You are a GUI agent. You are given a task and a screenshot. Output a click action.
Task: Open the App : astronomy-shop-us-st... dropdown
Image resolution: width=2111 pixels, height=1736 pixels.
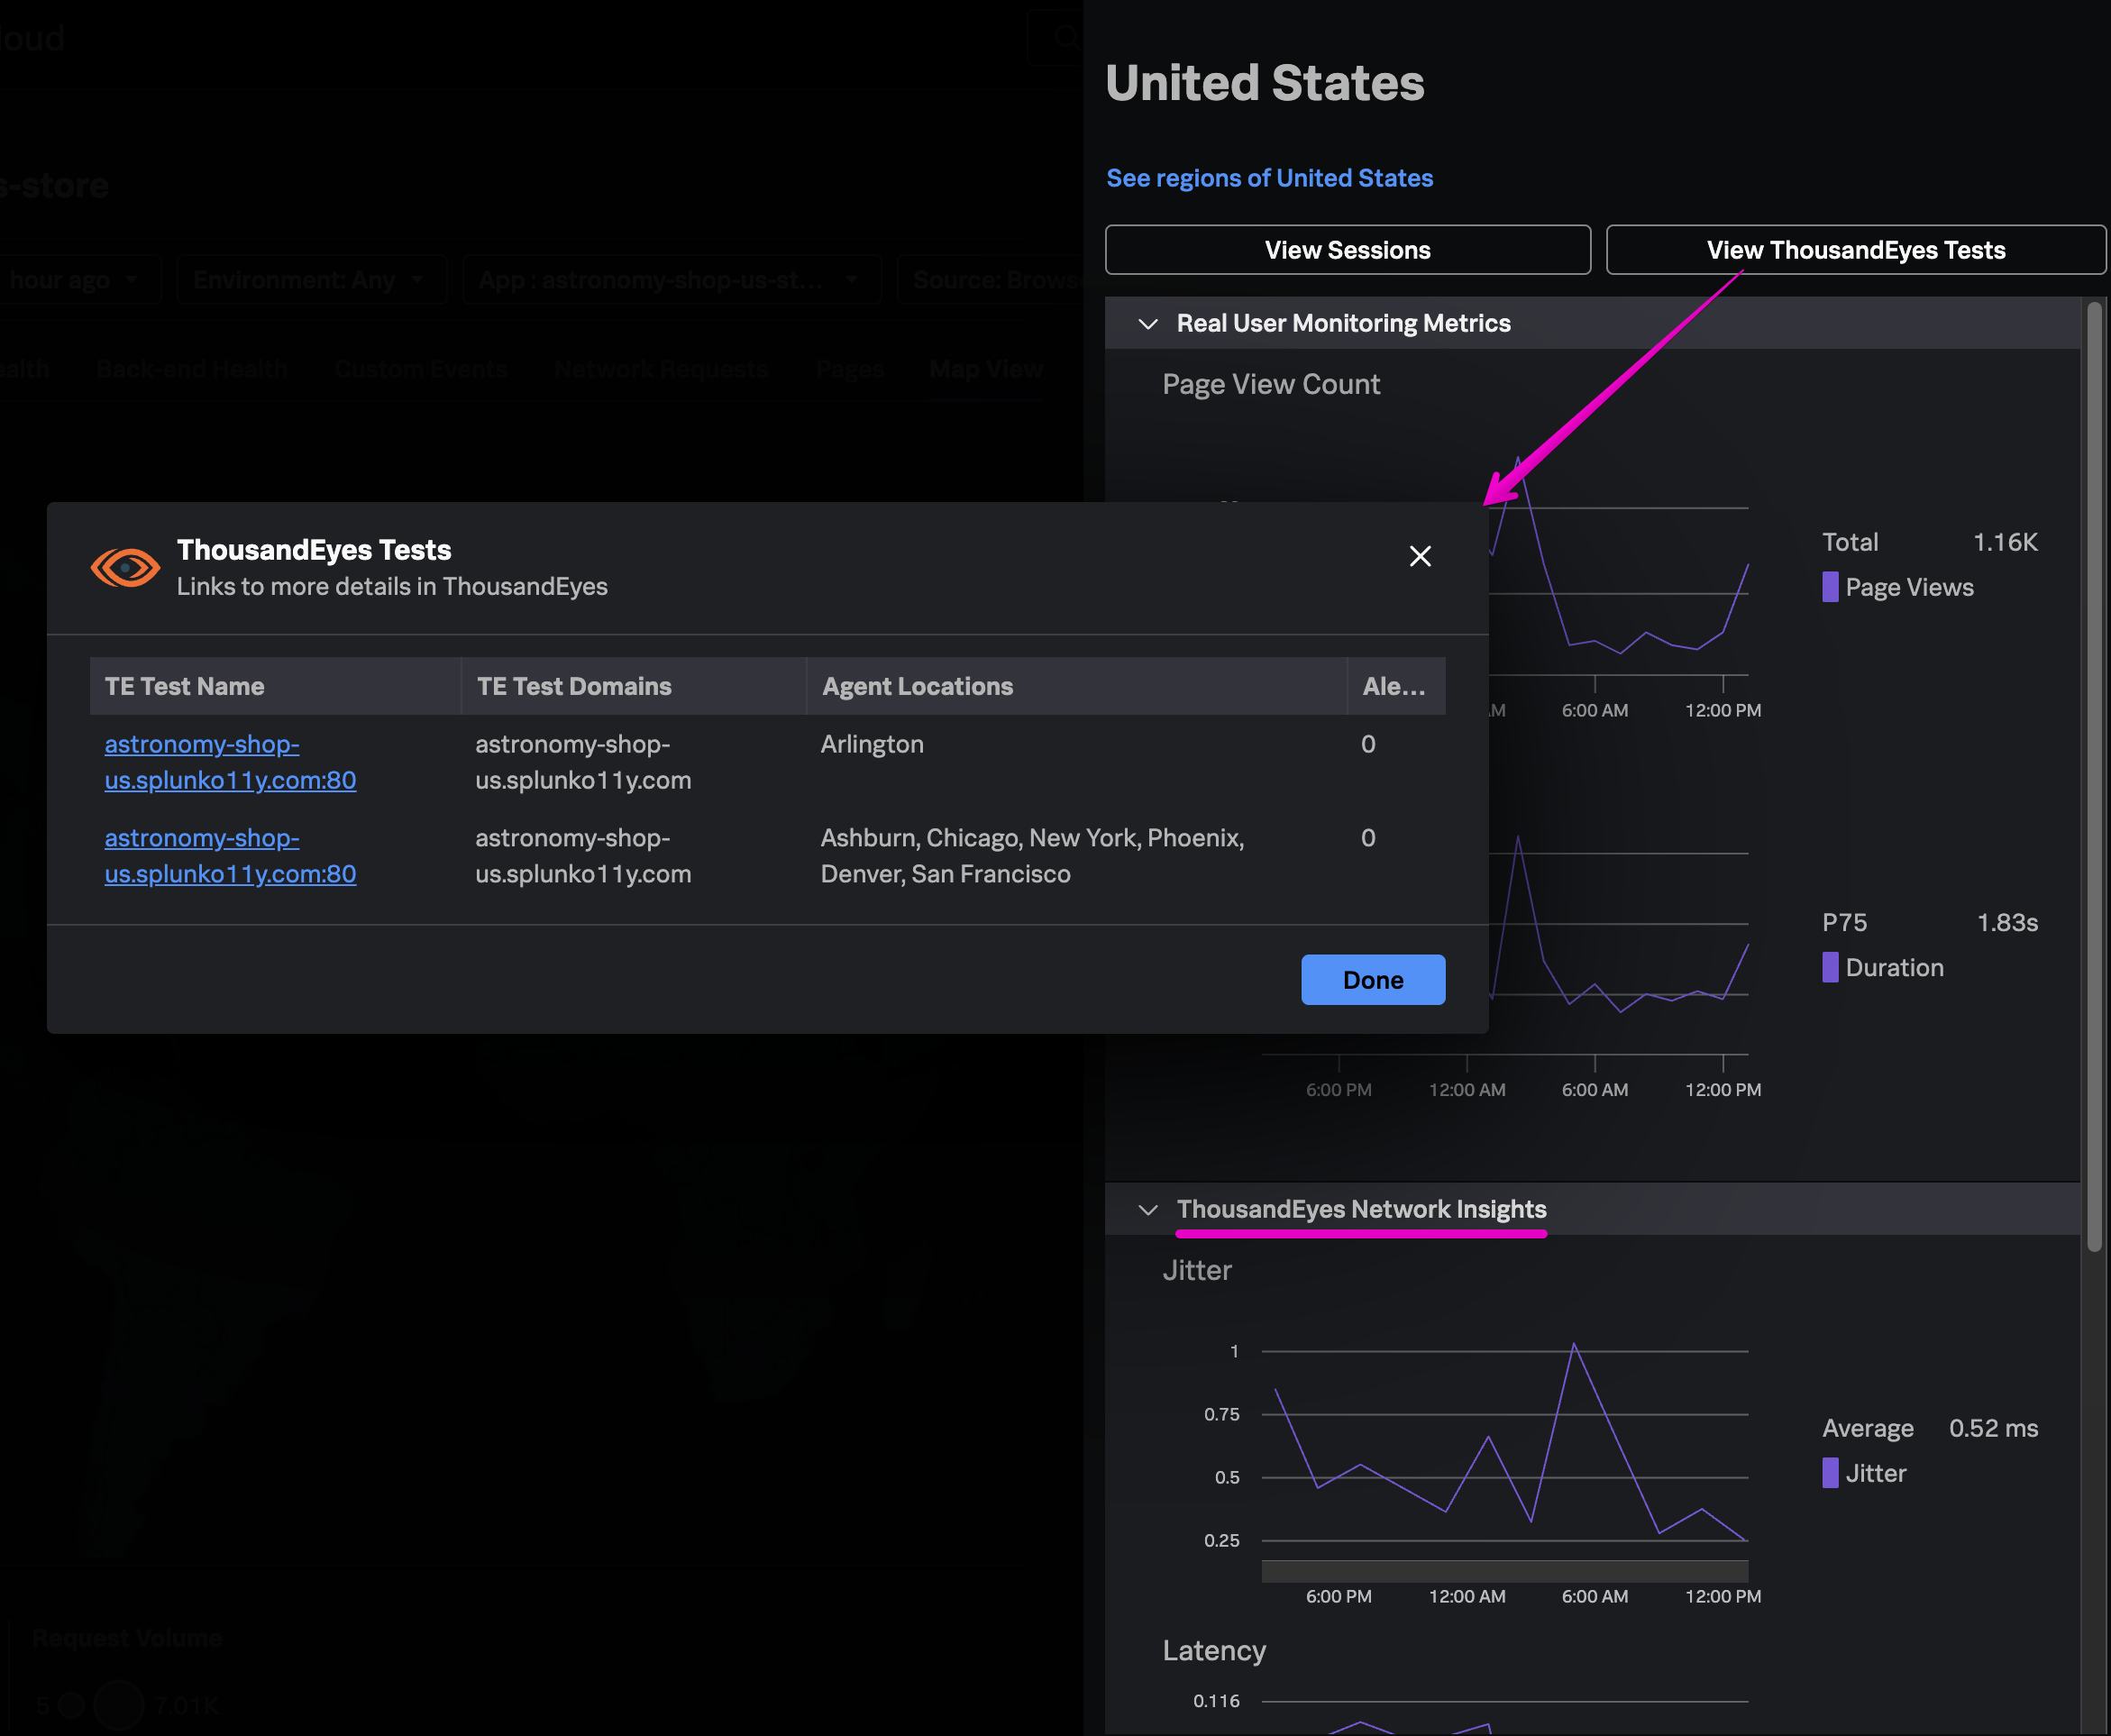coord(670,280)
